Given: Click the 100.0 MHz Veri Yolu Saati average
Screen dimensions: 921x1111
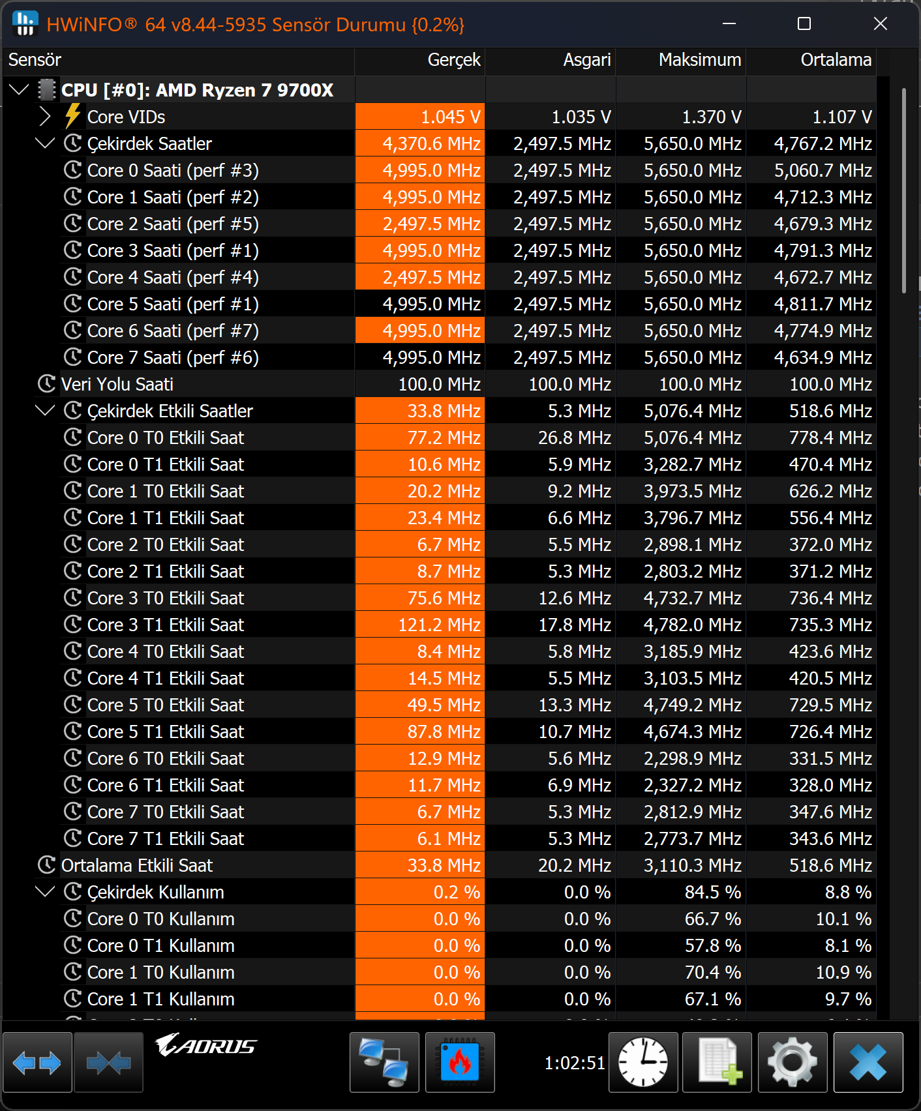Looking at the screenshot, I should click(812, 384).
